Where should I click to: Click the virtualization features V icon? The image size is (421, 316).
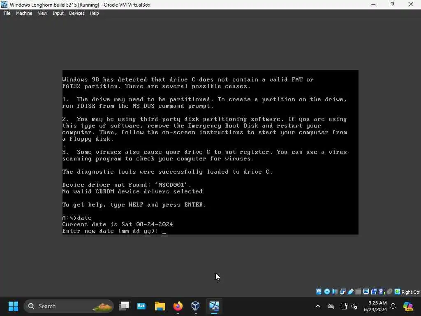[382, 292]
